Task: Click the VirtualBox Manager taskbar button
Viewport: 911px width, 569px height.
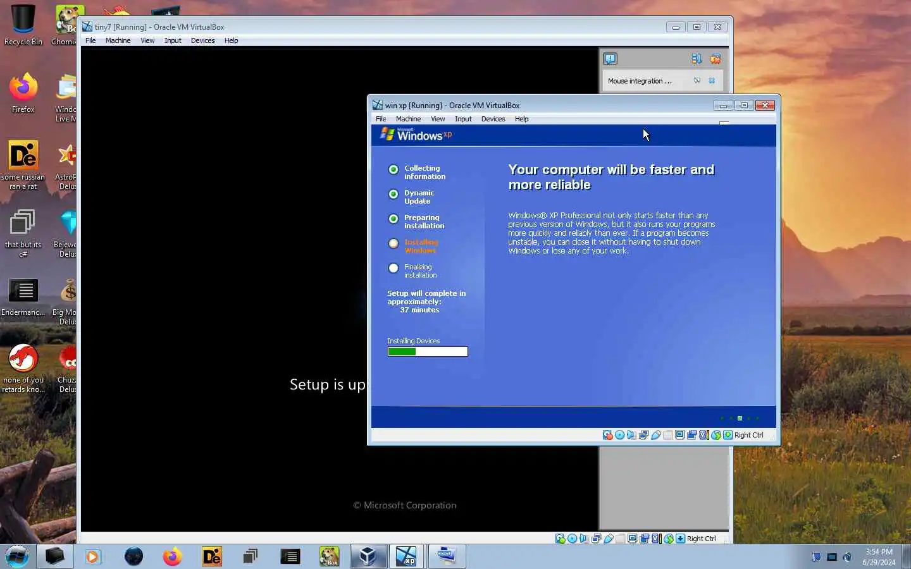Action: coord(368,556)
